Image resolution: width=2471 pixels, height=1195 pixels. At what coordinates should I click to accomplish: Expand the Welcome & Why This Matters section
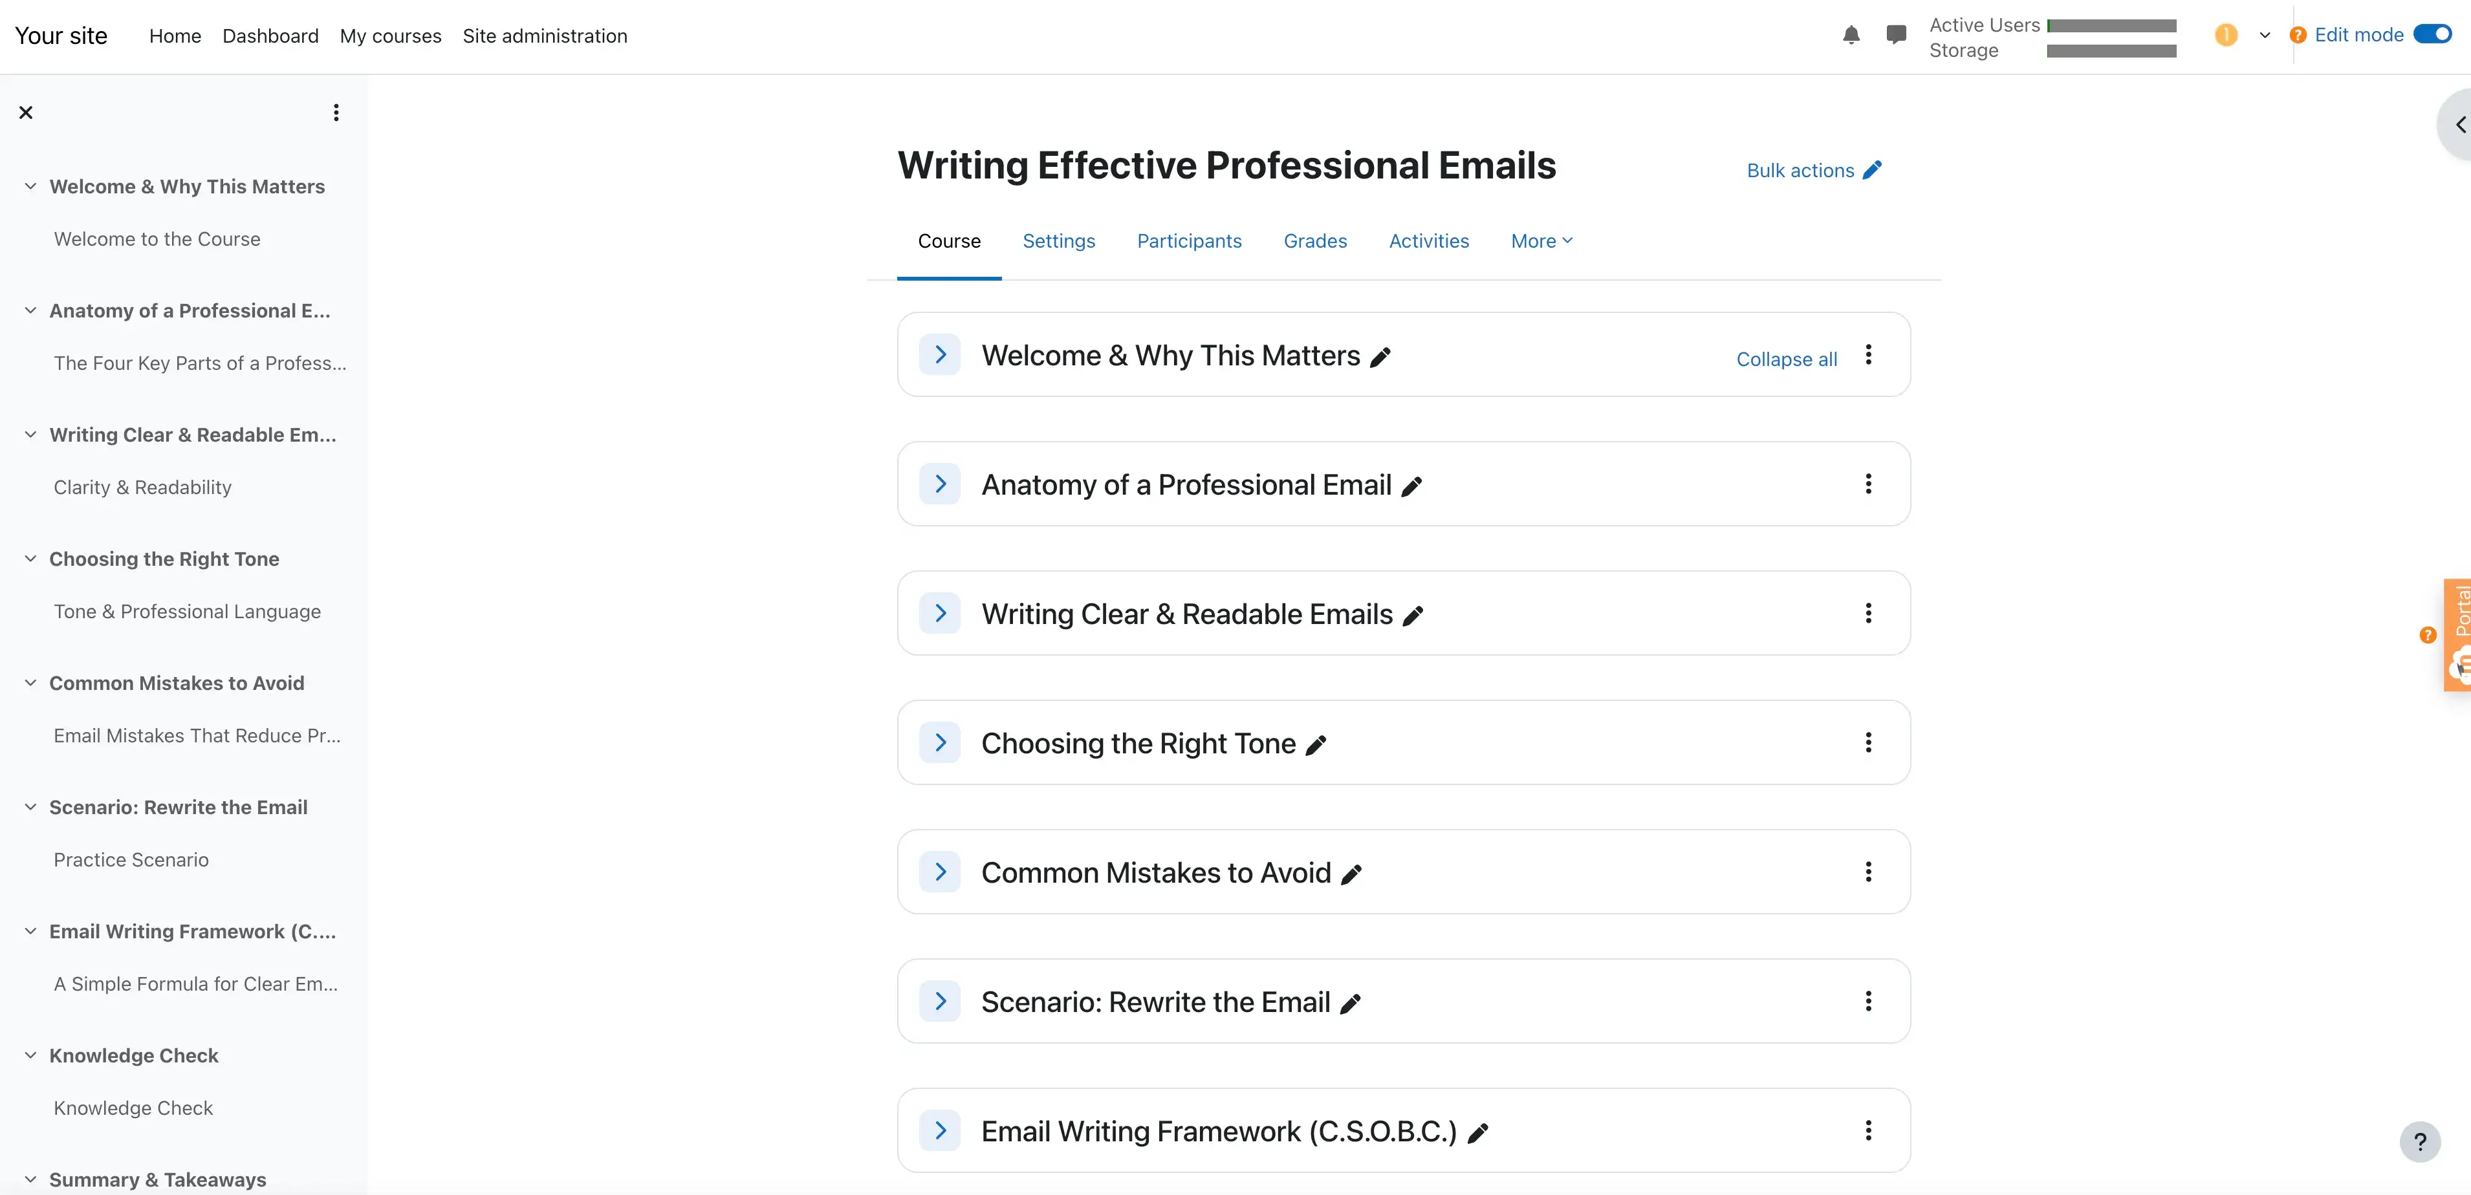[940, 355]
